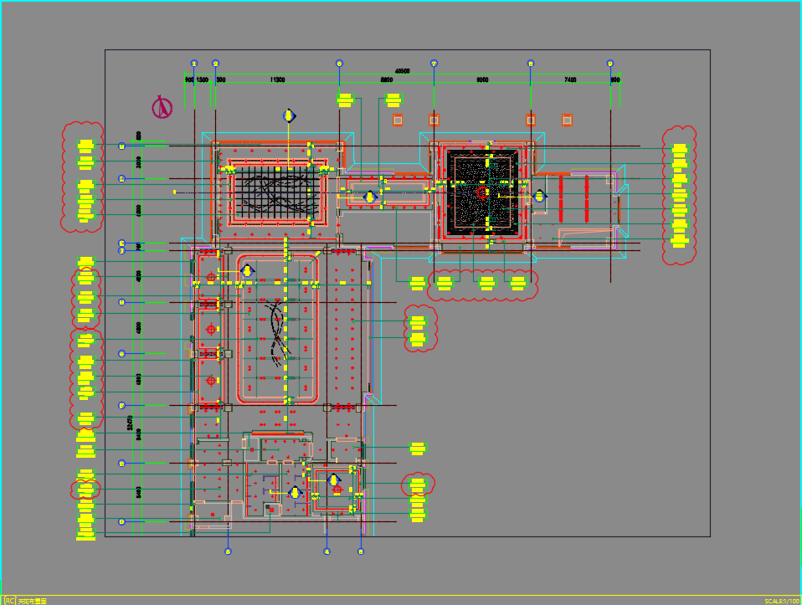Select orange square symbol on axis 8 line

coord(531,120)
